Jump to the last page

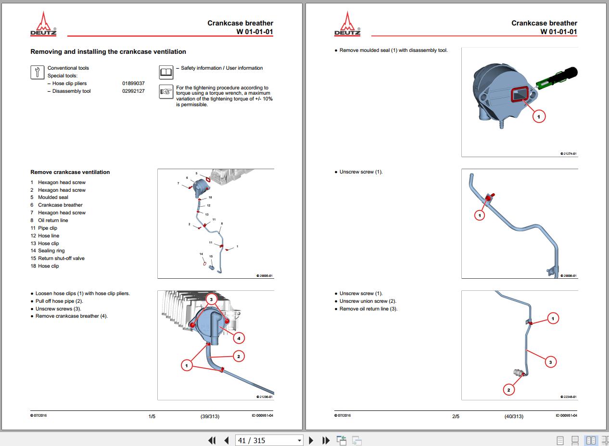pyautogui.click(x=326, y=440)
